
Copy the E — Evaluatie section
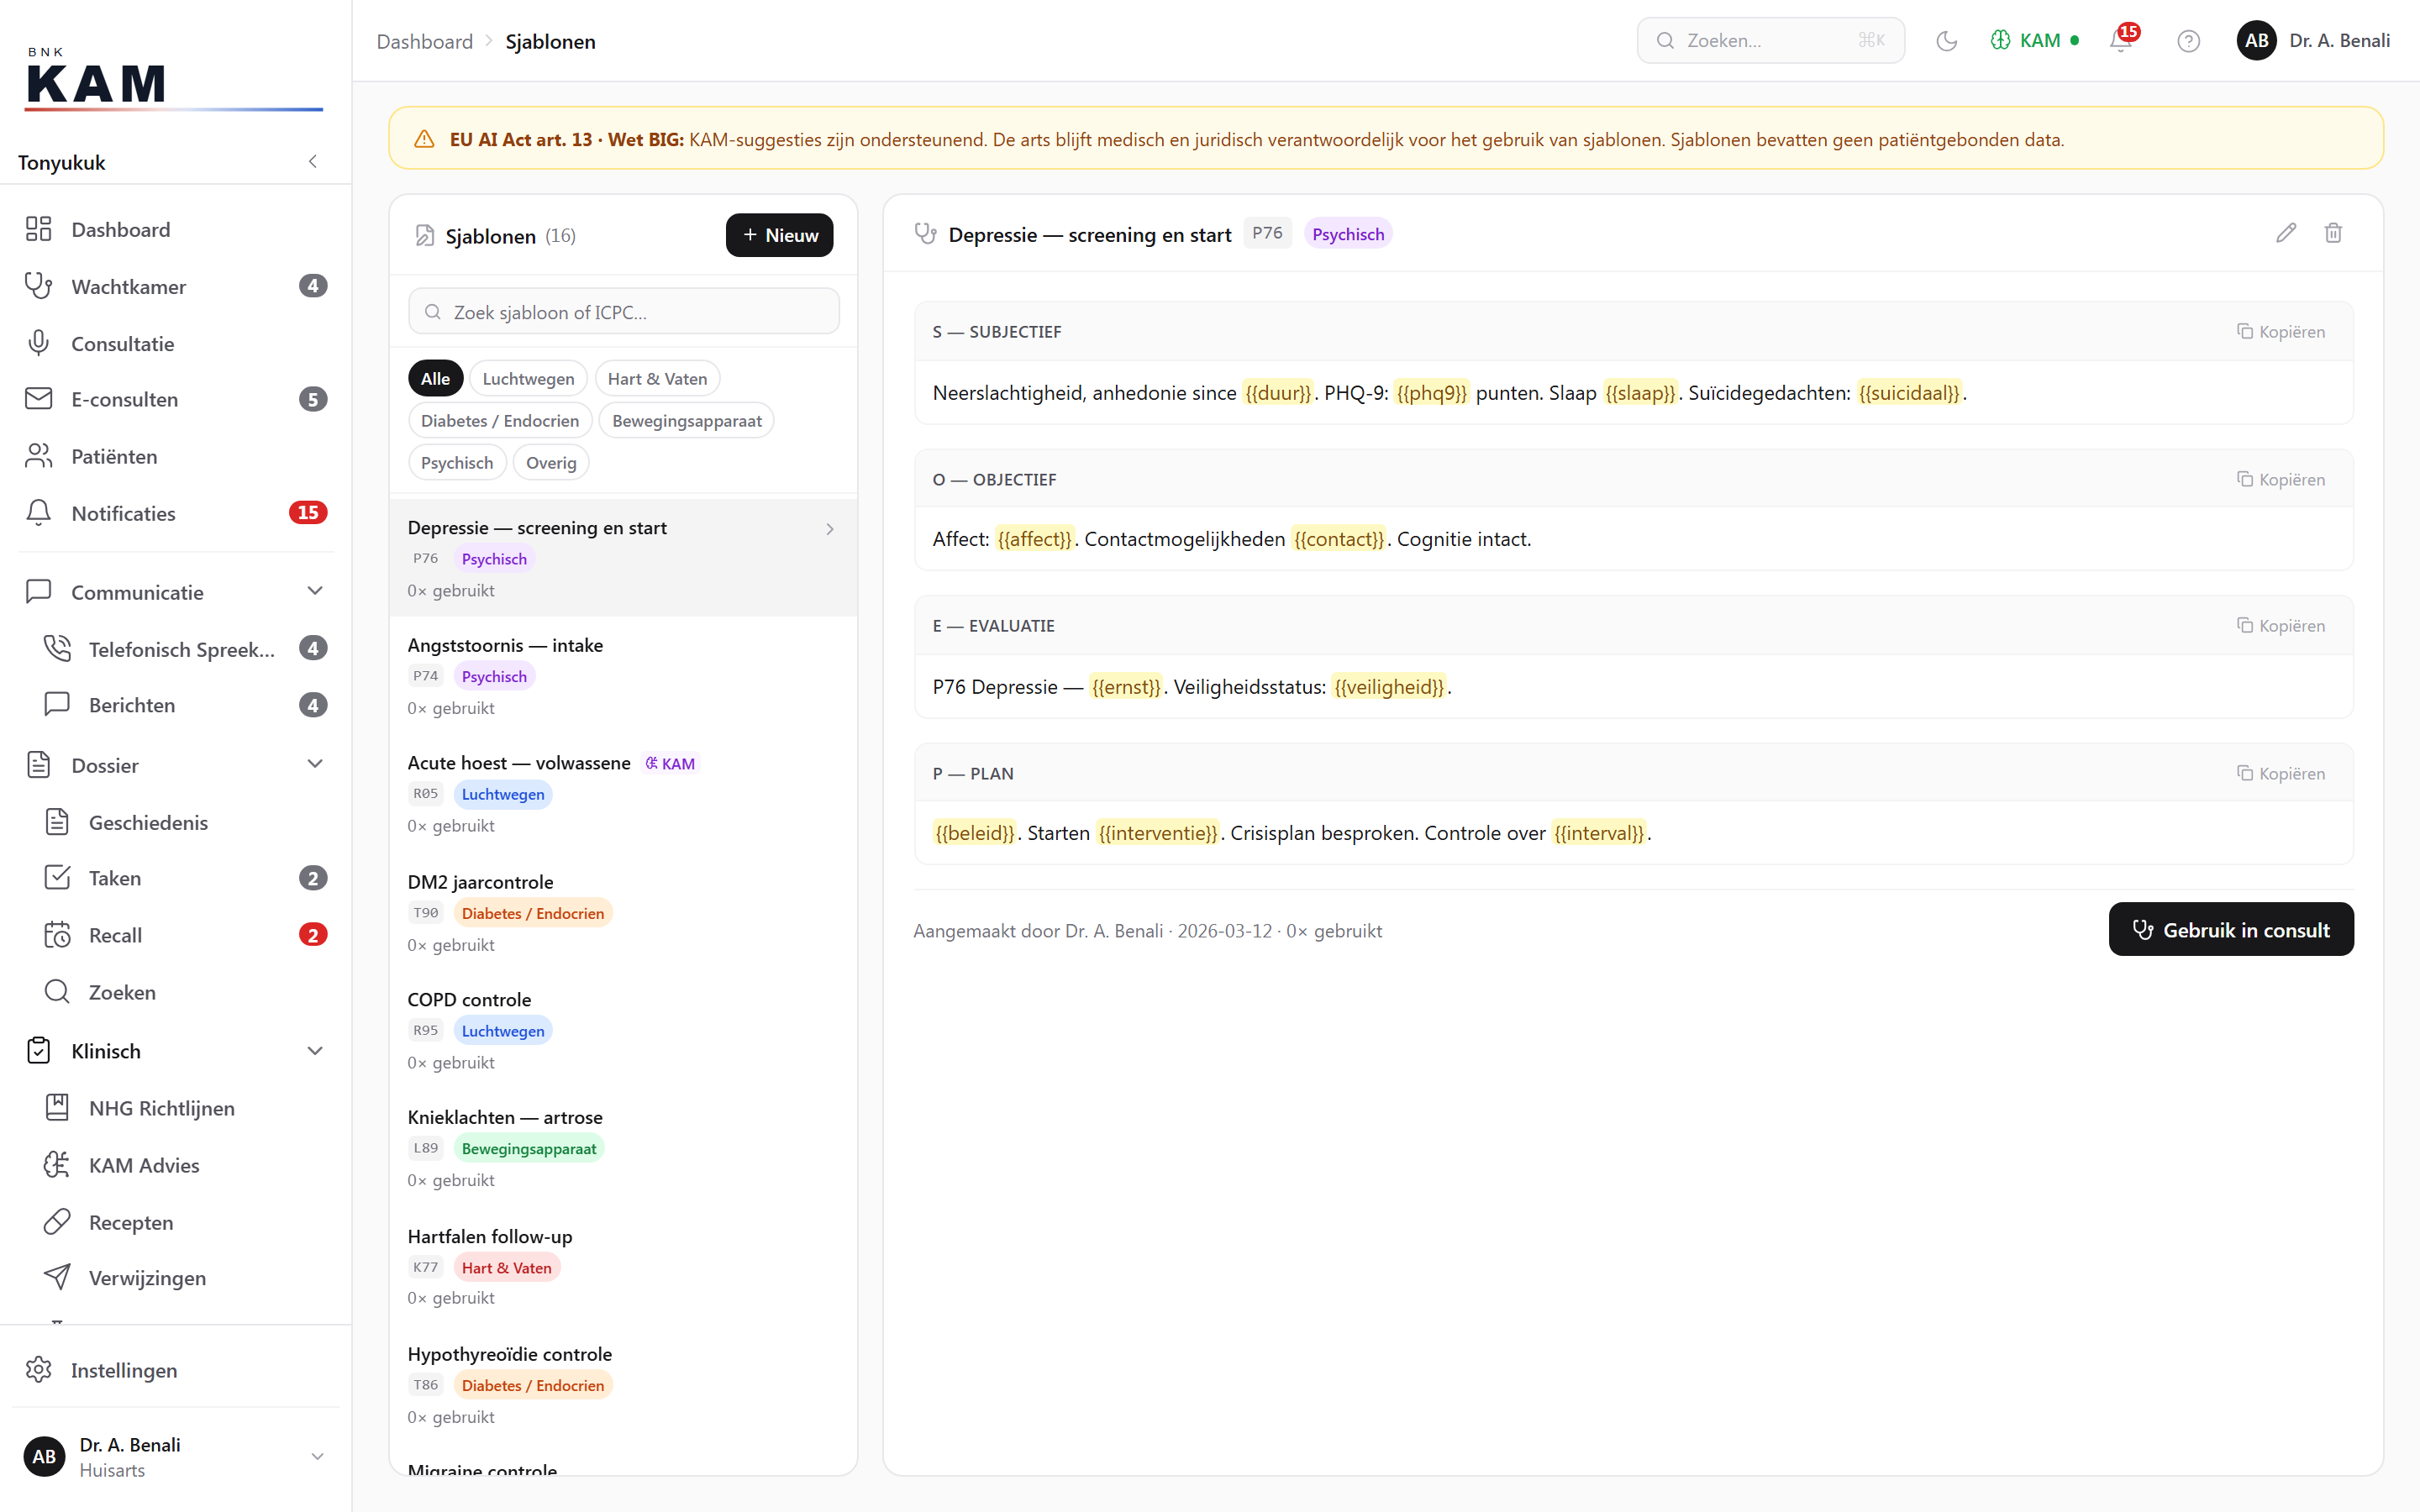2281,625
